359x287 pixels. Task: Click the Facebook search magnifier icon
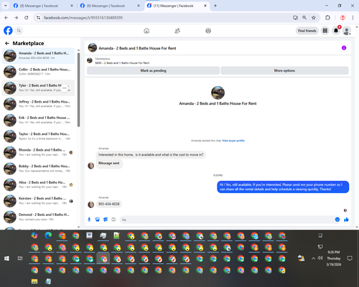point(19,31)
